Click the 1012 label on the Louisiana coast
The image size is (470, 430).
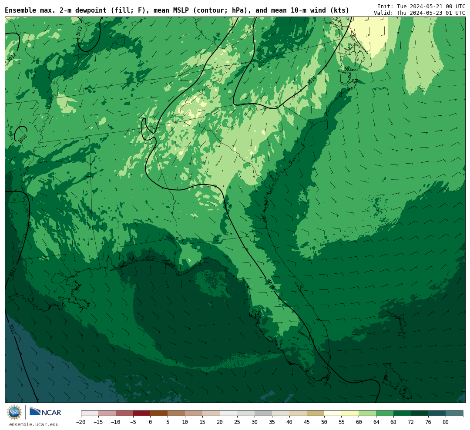pyautogui.click(x=12, y=272)
